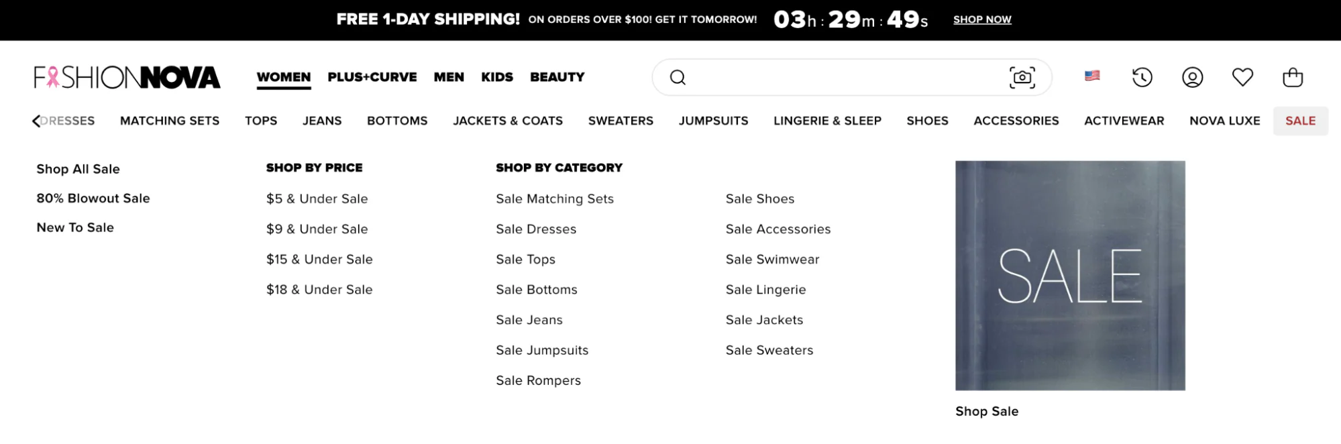Open the JACKETS & COATS menu
Viewport: 1341px width, 444px height.
pyautogui.click(x=508, y=121)
